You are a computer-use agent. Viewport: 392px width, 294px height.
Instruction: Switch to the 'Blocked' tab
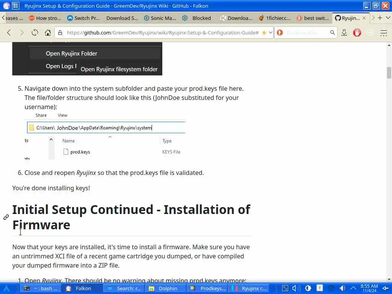tap(198, 18)
